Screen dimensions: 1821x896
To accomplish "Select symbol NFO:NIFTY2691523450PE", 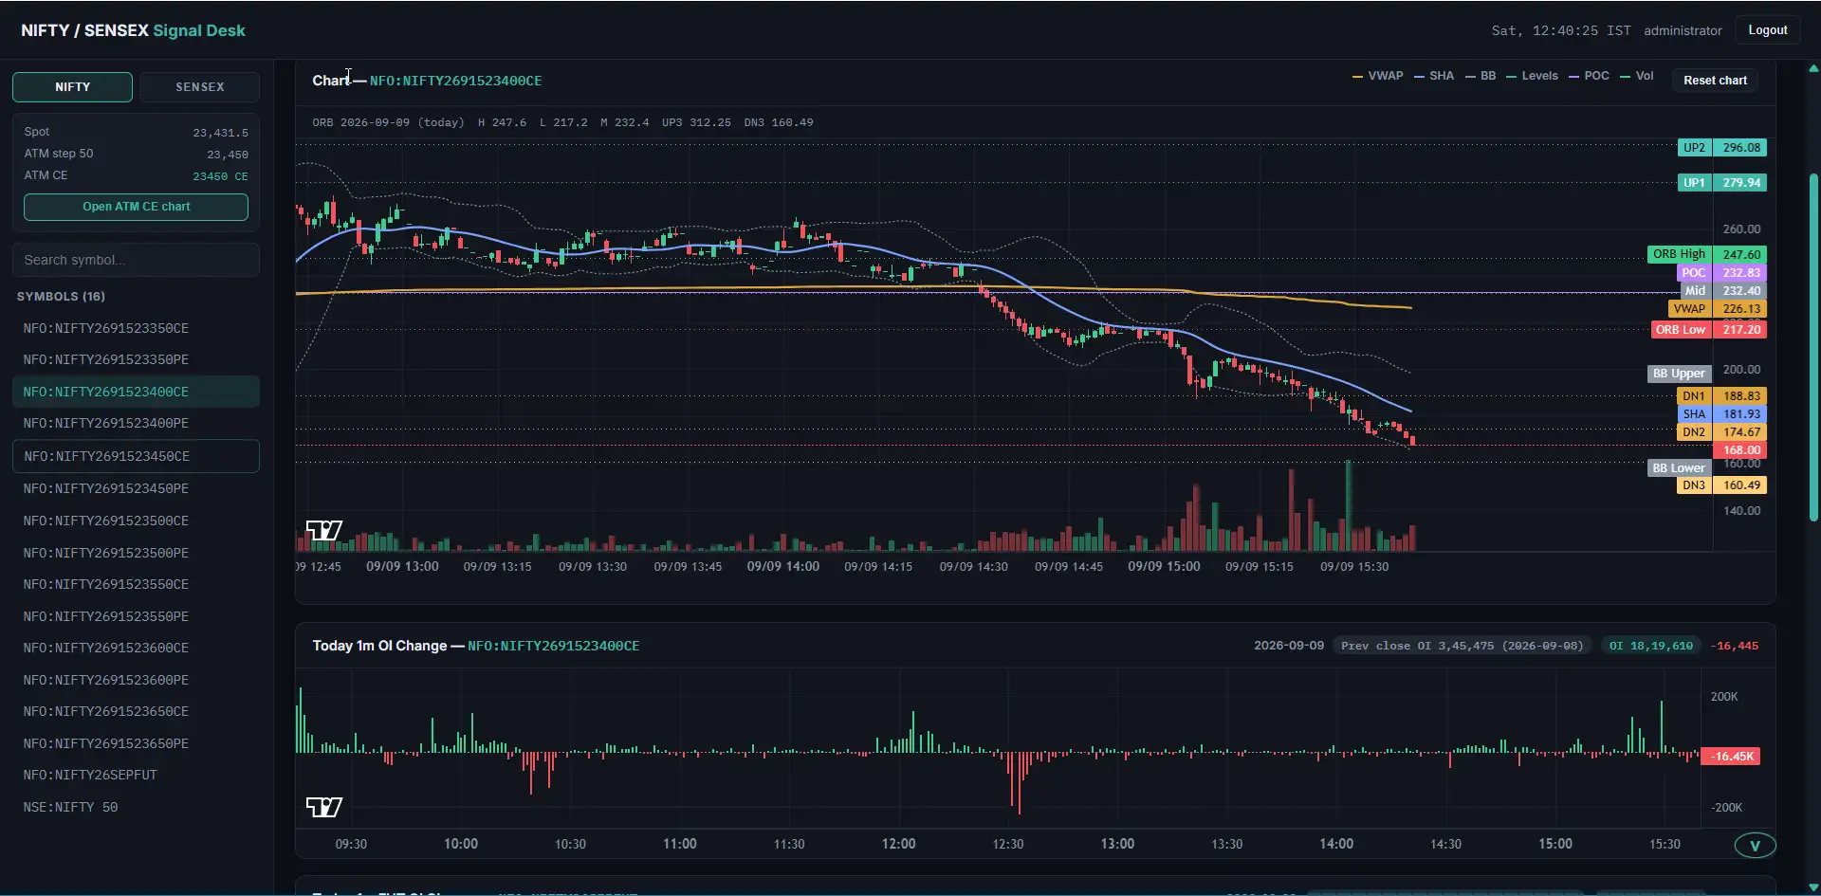I will (x=136, y=488).
